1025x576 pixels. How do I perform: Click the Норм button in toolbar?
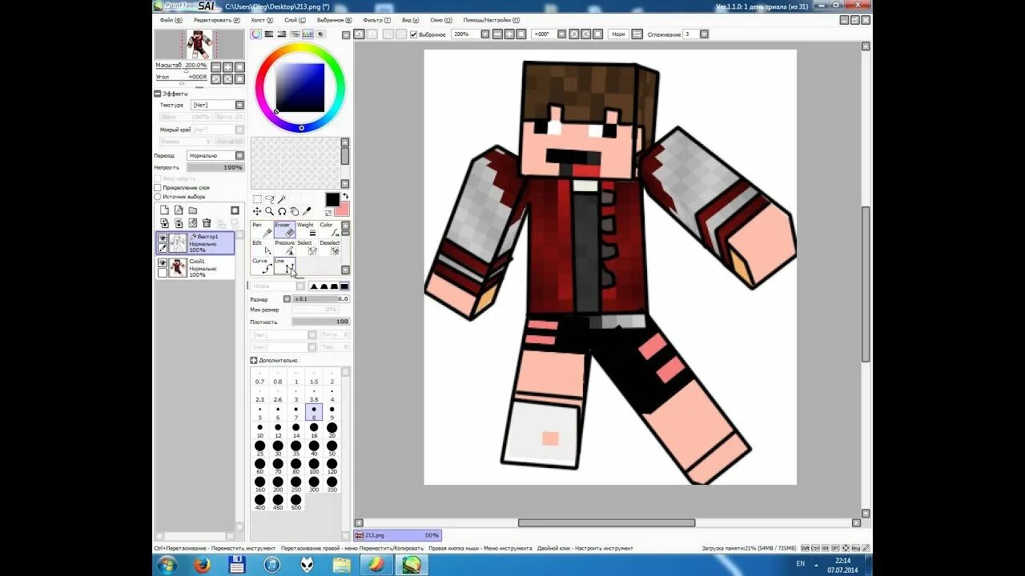618,34
